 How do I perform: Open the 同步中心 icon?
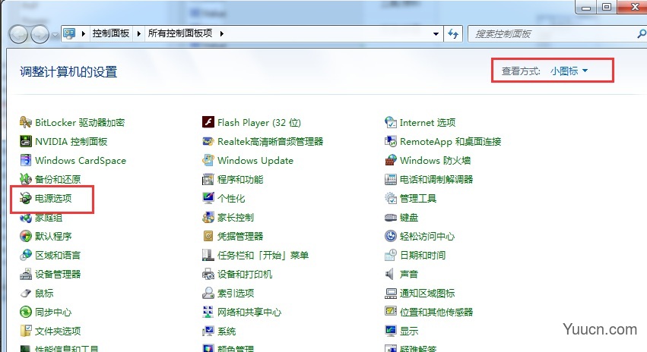26,312
